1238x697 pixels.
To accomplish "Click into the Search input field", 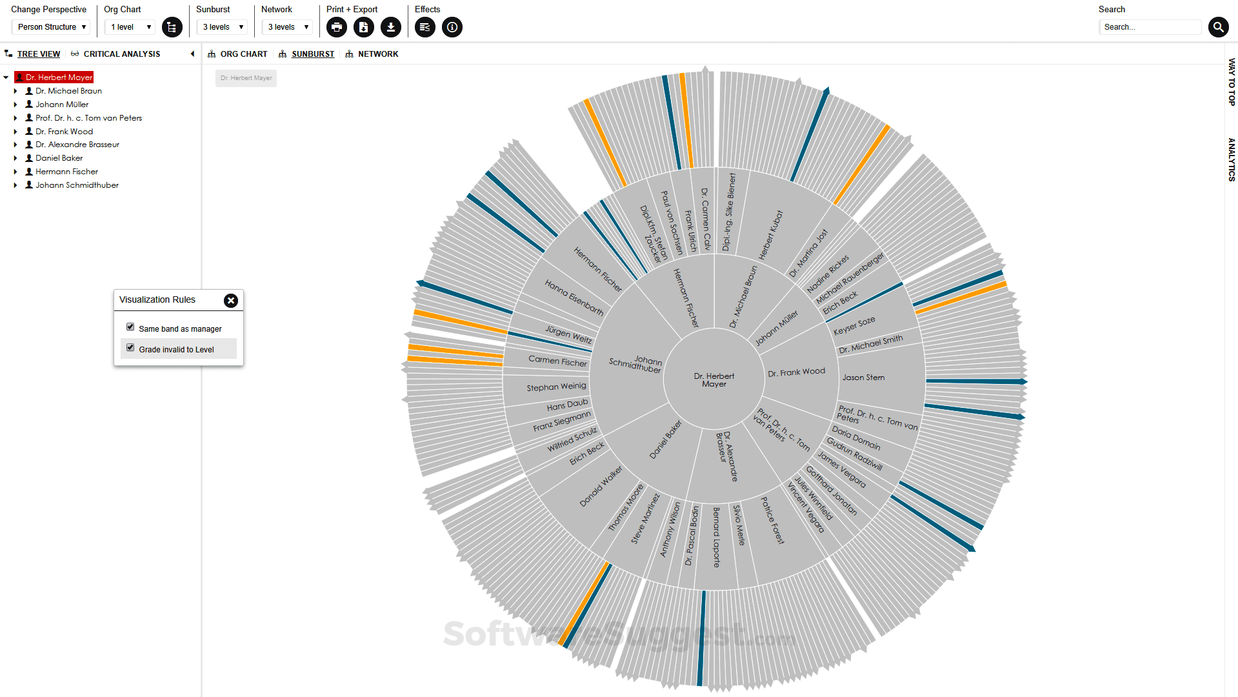I will pyautogui.click(x=1149, y=27).
